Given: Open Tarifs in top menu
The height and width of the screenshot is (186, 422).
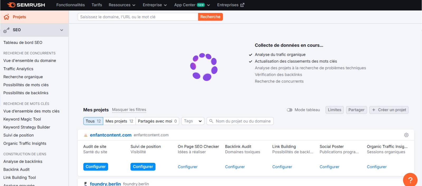Looking at the screenshot, I should 97,5.
